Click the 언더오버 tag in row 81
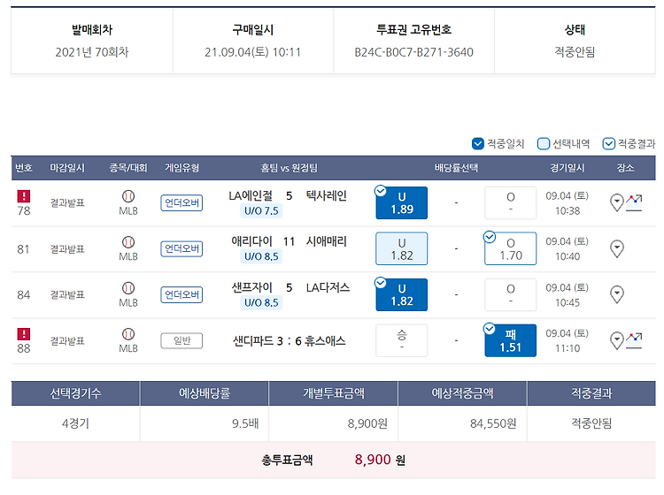 pos(181,248)
